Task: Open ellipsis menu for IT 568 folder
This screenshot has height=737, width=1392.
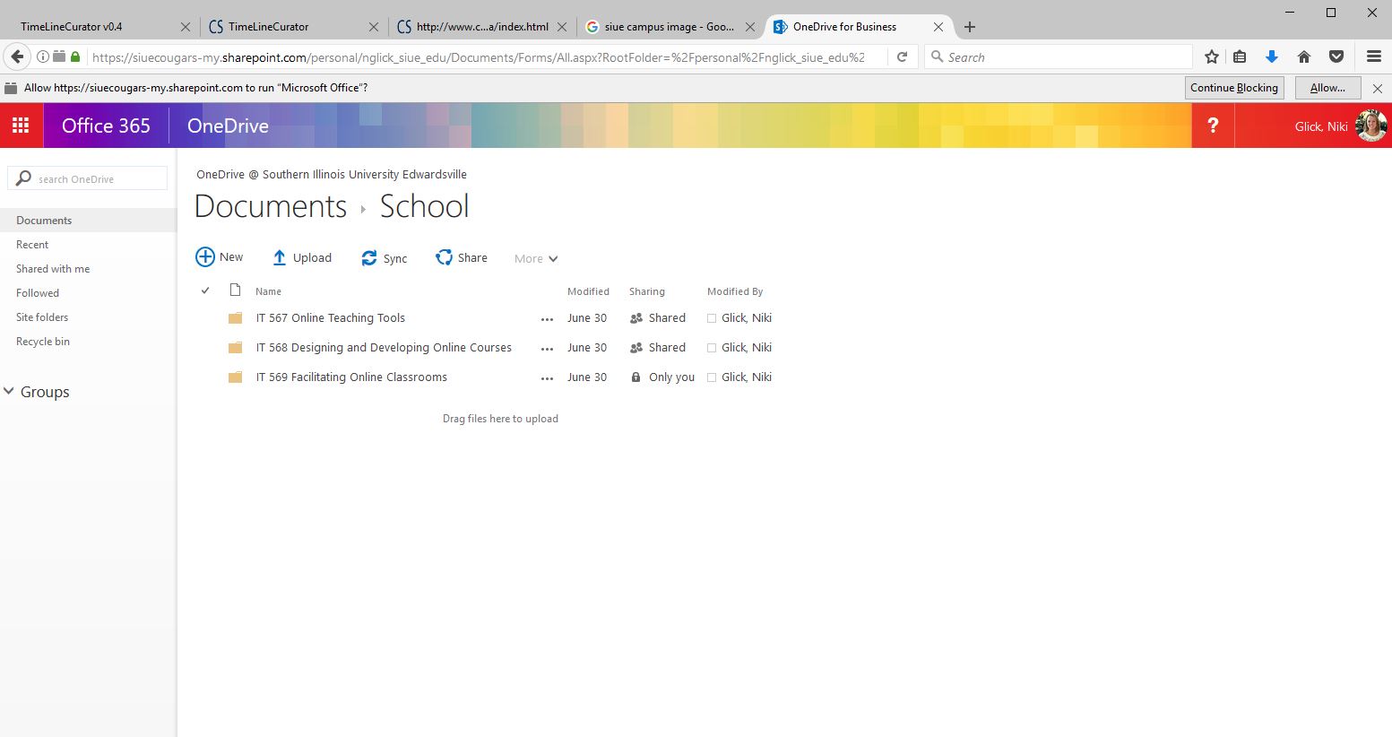Action: coord(547,349)
